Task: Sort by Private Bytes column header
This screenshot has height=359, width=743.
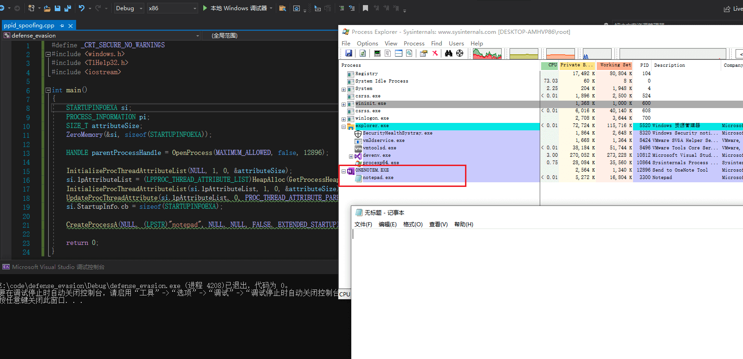Action: [577, 65]
